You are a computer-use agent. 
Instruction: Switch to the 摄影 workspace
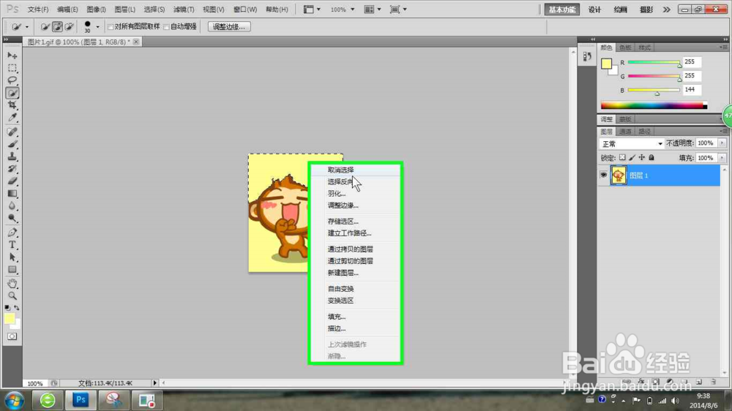pyautogui.click(x=646, y=10)
